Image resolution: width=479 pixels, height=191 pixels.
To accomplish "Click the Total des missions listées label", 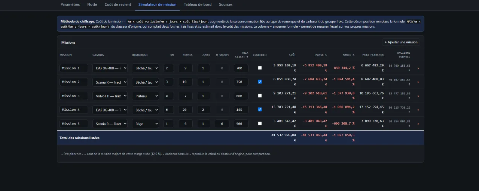I will tap(79, 138).
